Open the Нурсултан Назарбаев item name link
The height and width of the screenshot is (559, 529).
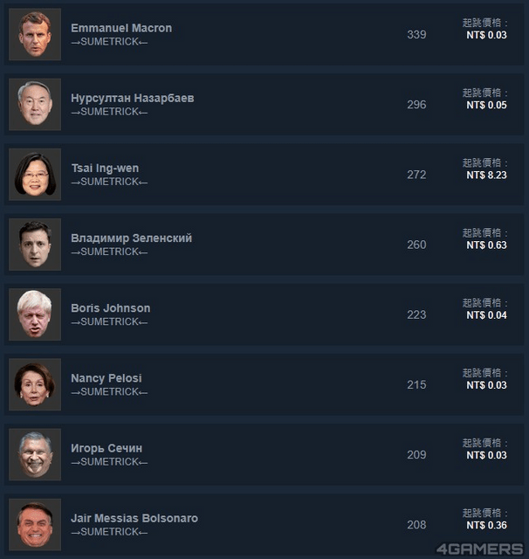[133, 98]
